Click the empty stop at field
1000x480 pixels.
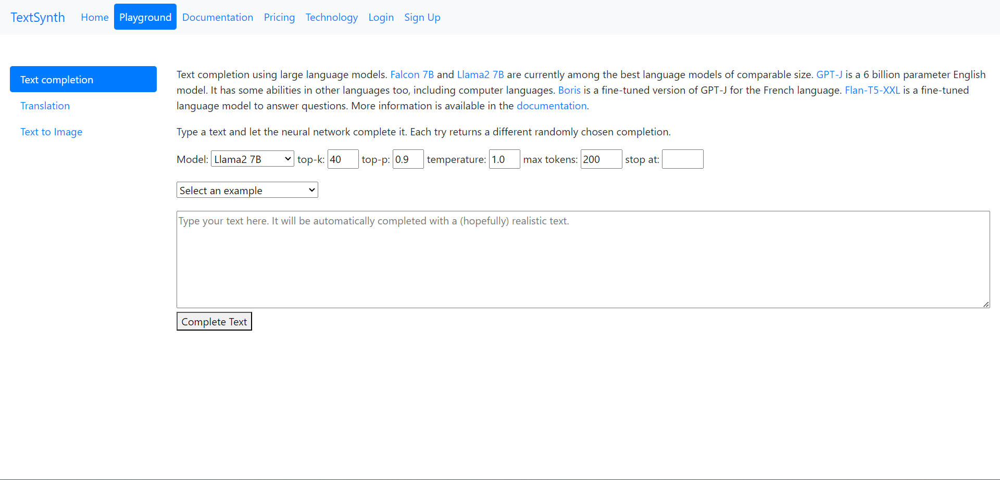682,159
